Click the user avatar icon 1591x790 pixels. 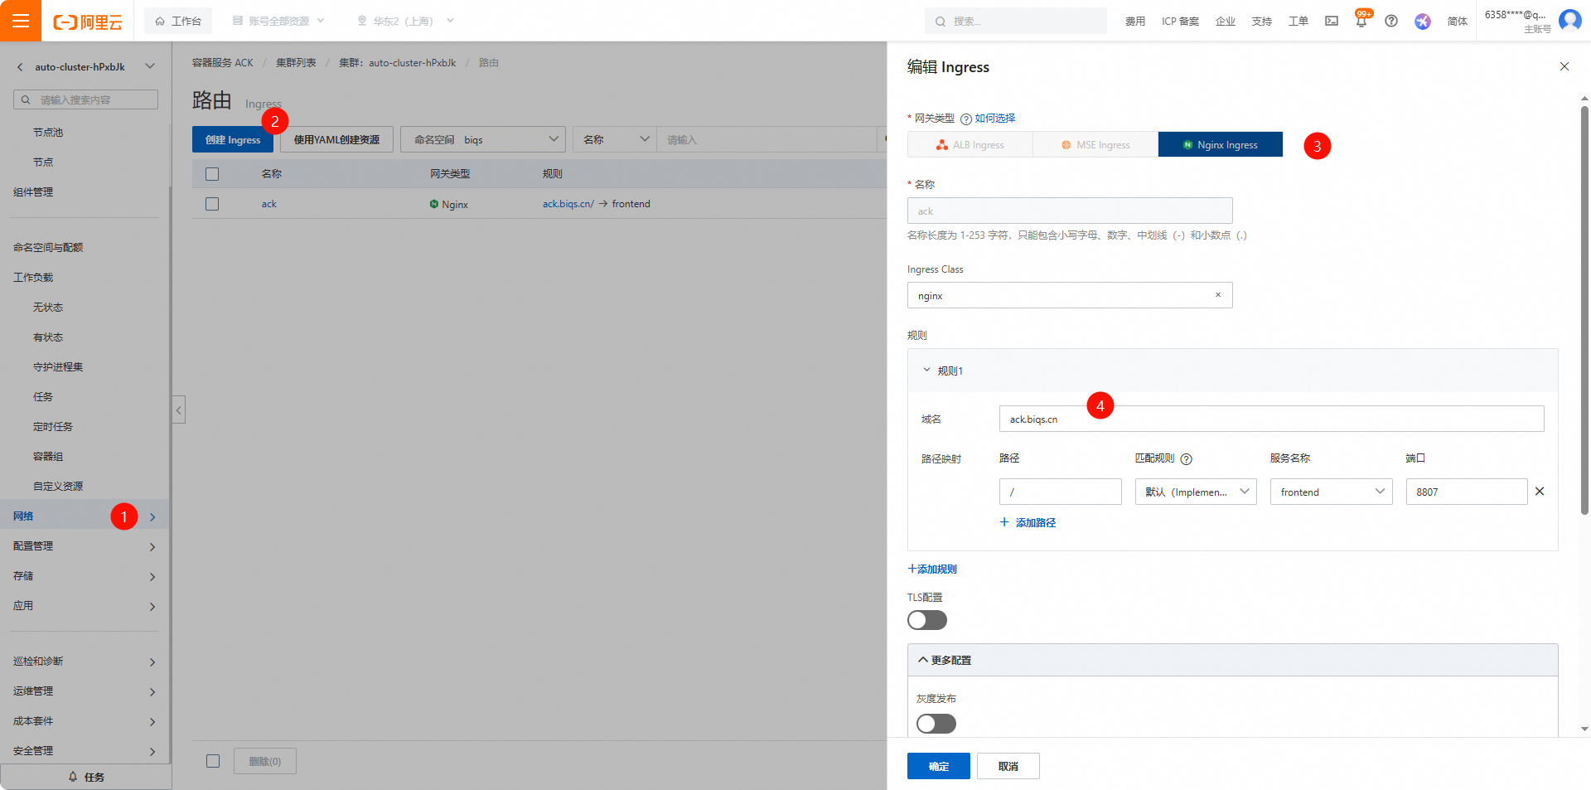(x=1569, y=20)
